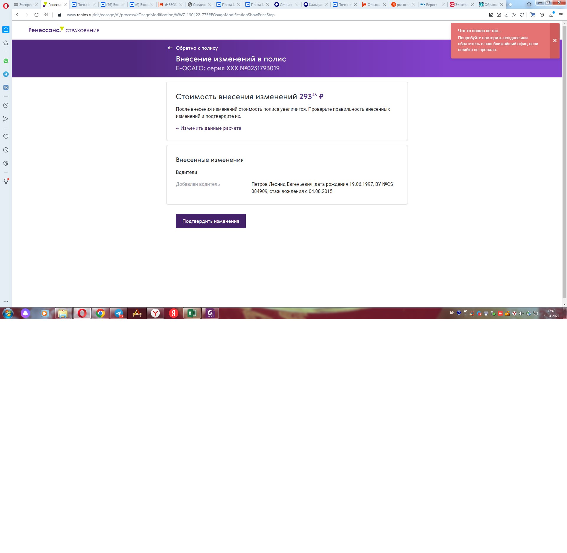Expand sidebar three dots menu

tap(6, 301)
